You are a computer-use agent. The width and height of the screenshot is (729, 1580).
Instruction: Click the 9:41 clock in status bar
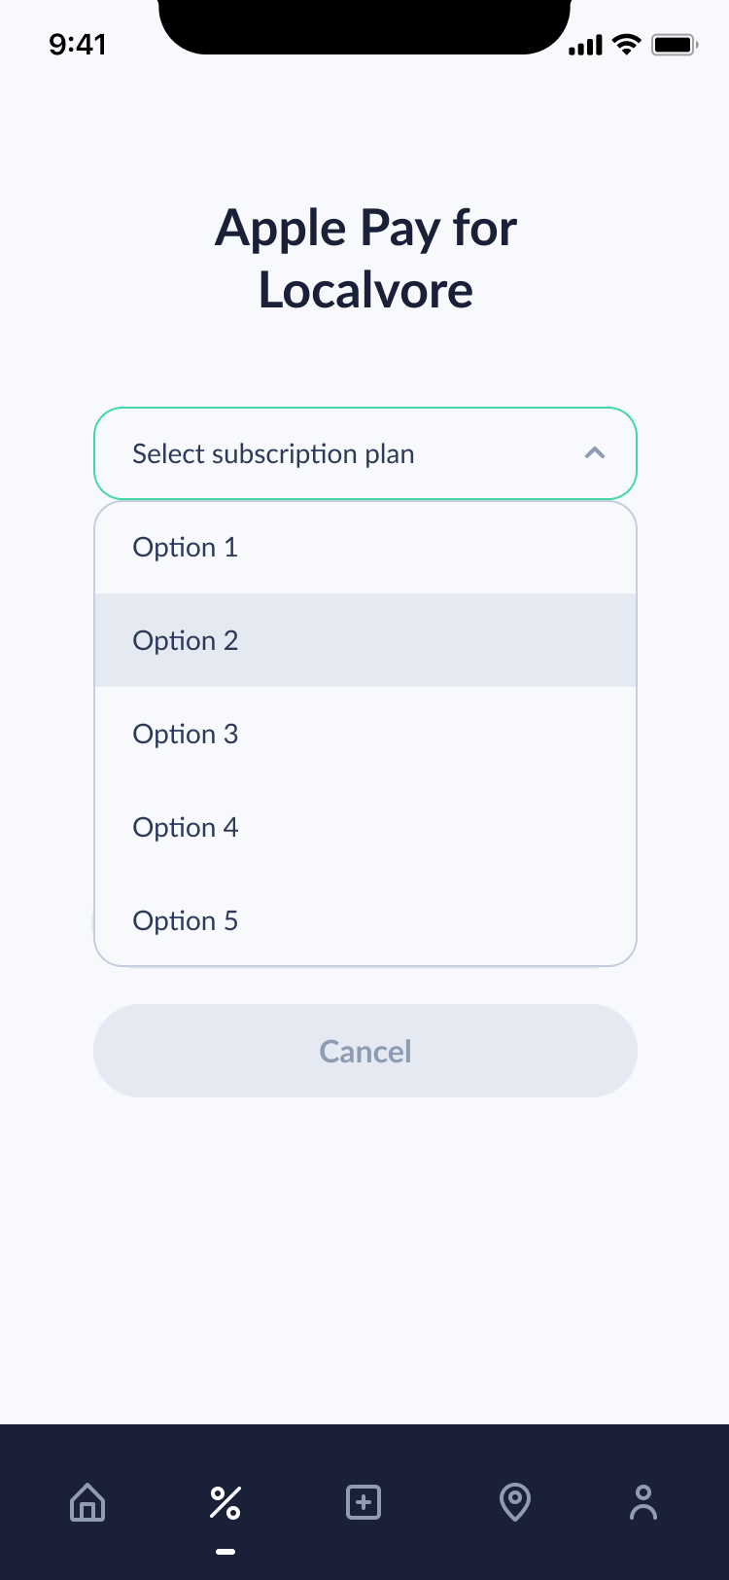click(78, 45)
